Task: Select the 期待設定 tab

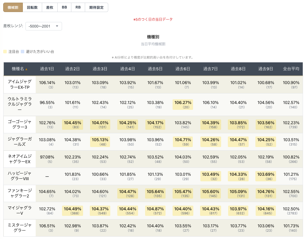Action: (97, 8)
